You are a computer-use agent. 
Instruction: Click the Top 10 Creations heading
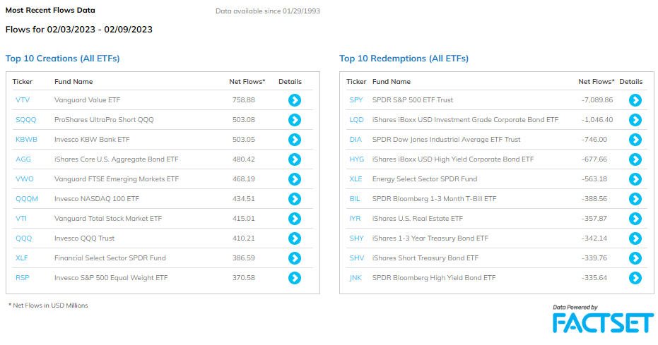62,59
